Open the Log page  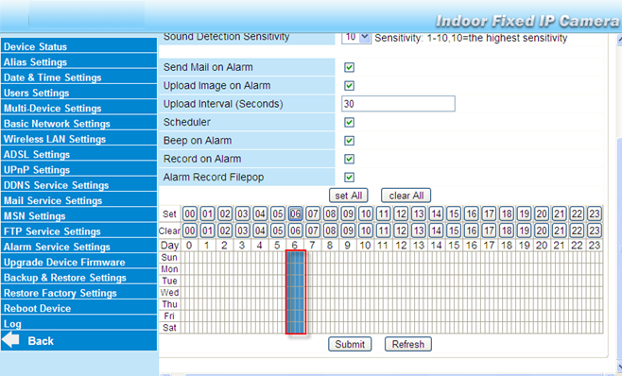click(78, 324)
